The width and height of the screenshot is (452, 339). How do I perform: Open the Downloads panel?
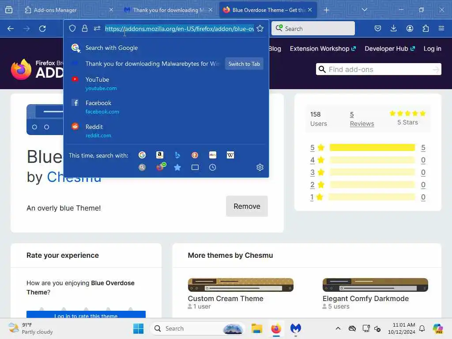393,28
